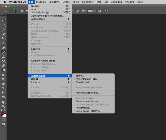Select the Spot Healing Brush tool
The width and height of the screenshot is (166, 140).
3,48
